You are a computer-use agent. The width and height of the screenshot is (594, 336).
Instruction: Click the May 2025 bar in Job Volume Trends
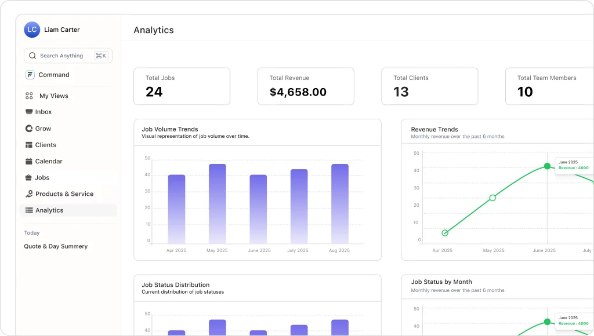tap(216, 203)
